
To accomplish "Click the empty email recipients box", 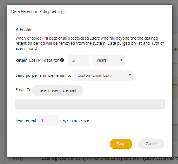I will point(90,104).
